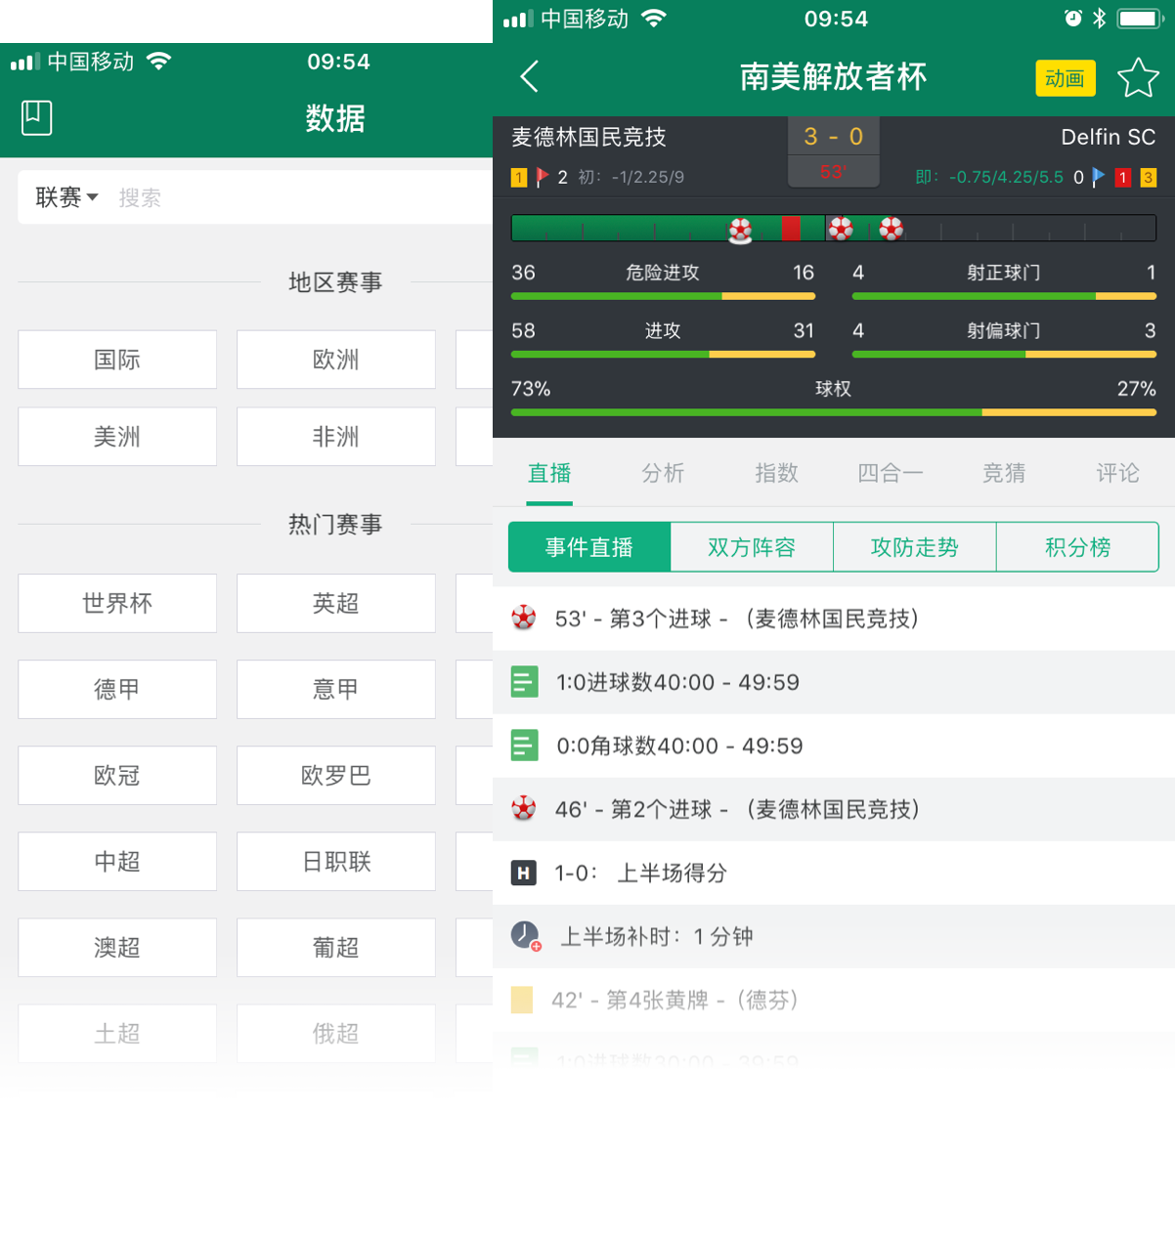The height and width of the screenshot is (1239, 1175).
Task: Tap the 射正球门 stat bar
Action: (x=1004, y=295)
